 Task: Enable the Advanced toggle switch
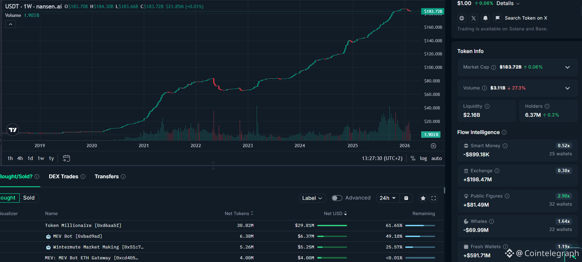(x=337, y=198)
